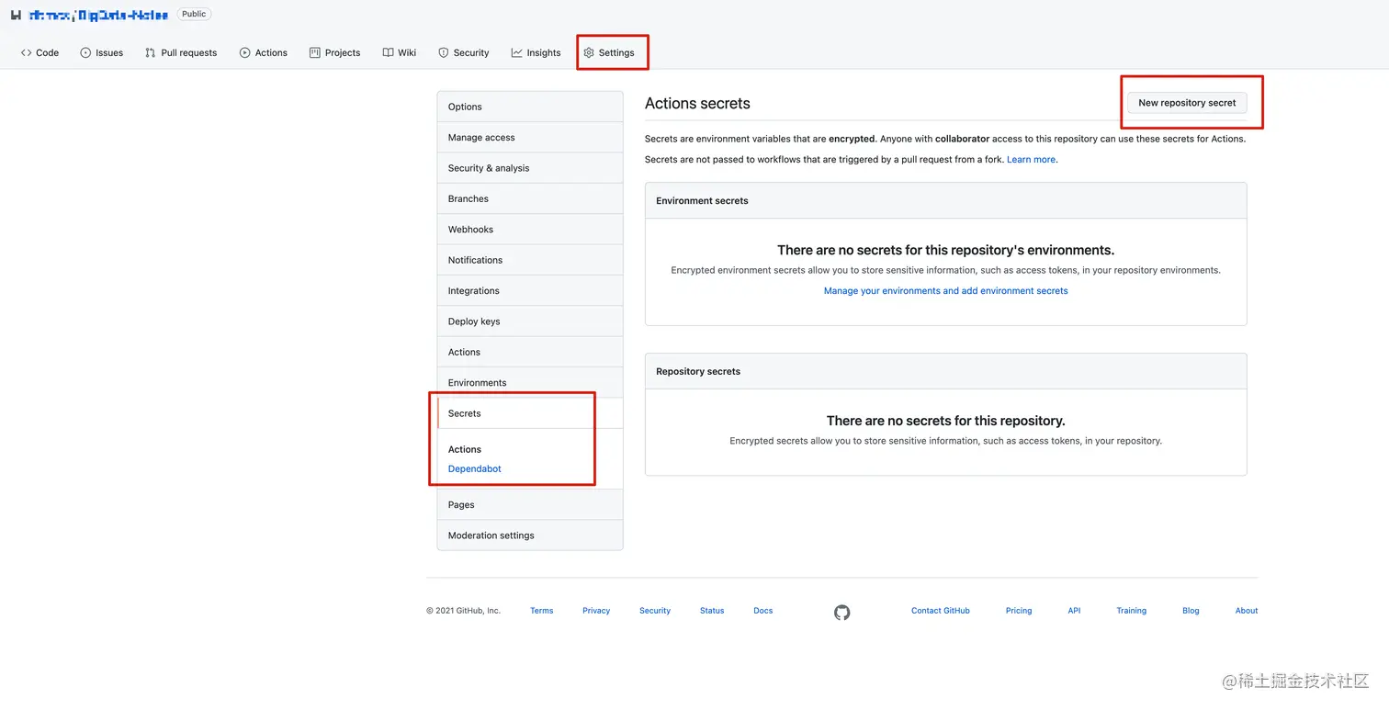The width and height of the screenshot is (1389, 710).
Task: Select Dependabot under Secrets in sidebar
Action: pos(474,468)
